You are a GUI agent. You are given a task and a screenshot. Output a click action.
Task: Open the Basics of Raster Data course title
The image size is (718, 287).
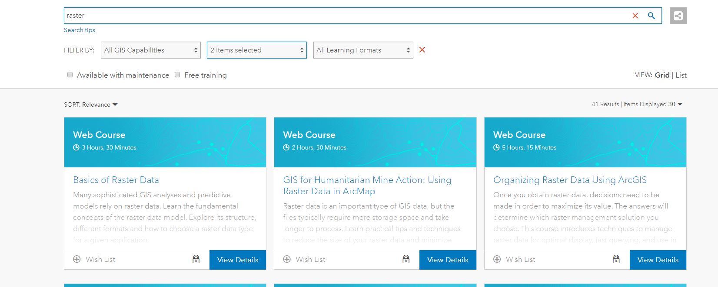point(116,180)
